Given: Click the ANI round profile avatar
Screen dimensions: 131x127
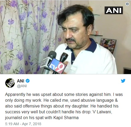Looking at the screenshot, I should click(x=10, y=83).
